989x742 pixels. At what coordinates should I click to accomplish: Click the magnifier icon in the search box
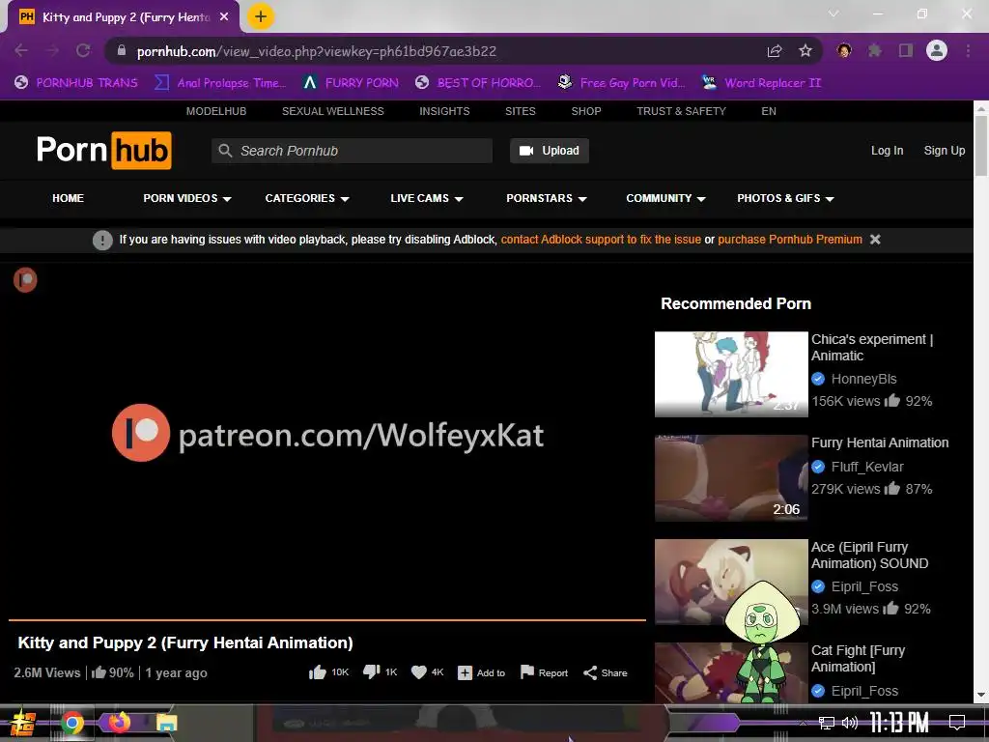[x=225, y=150]
